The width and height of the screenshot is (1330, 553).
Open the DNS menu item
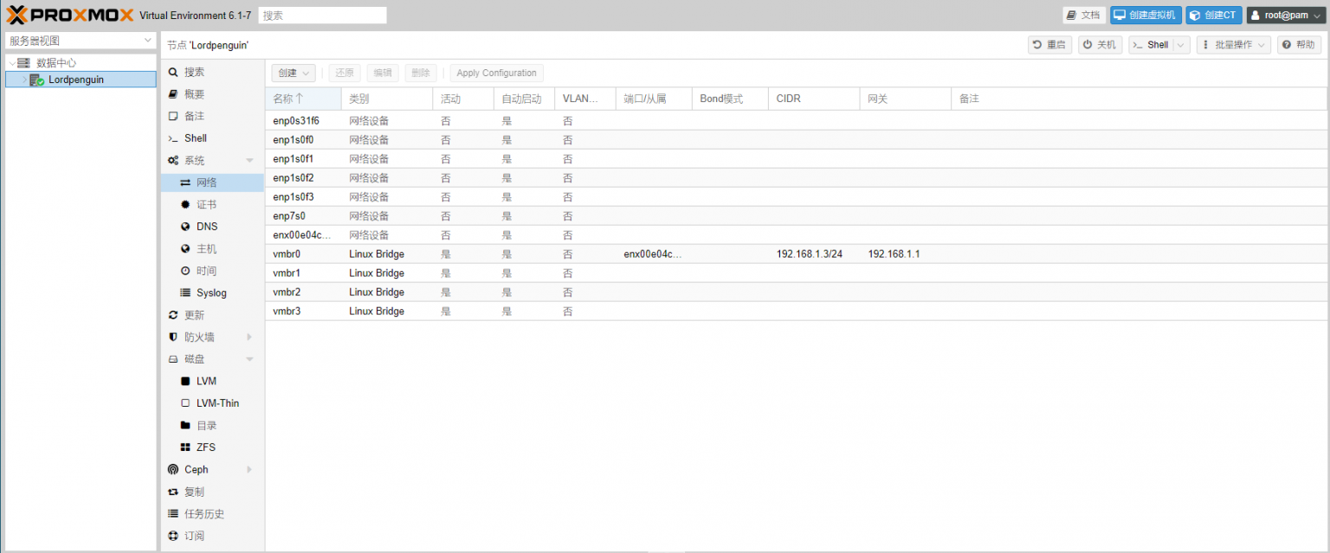click(207, 227)
